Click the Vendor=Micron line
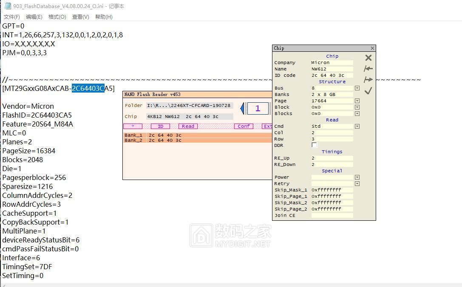Screen dimensions: 462x287 click(x=28, y=106)
